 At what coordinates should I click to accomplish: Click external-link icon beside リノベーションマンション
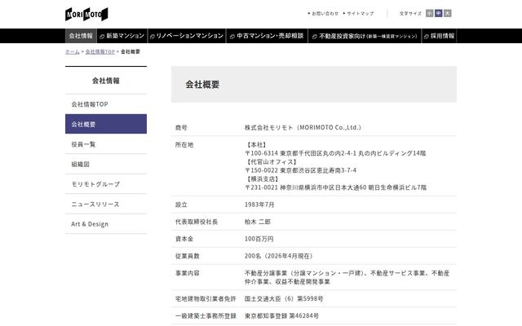tap(153, 37)
